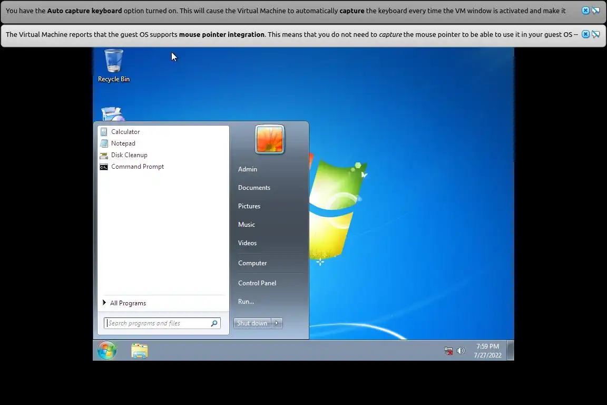Dismiss the mouse pointer integration notification
Screen dimensions: 607x405
586,34
